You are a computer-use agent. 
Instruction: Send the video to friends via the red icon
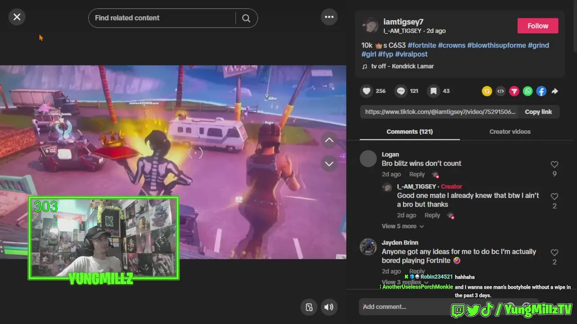pos(514,91)
